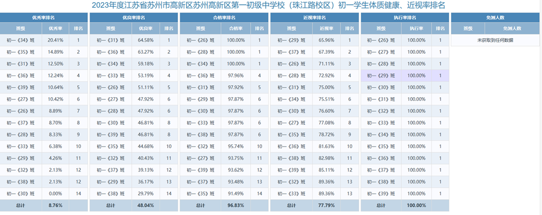Click the 免测人数 top table title

[495, 17]
